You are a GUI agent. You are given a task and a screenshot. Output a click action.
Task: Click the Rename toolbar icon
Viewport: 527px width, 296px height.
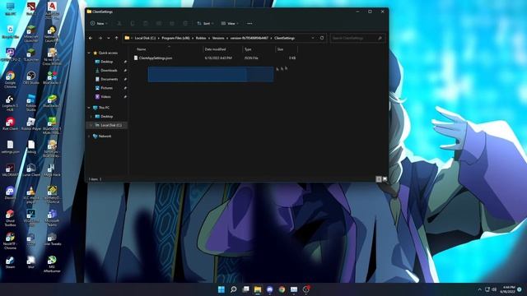tap(159, 24)
